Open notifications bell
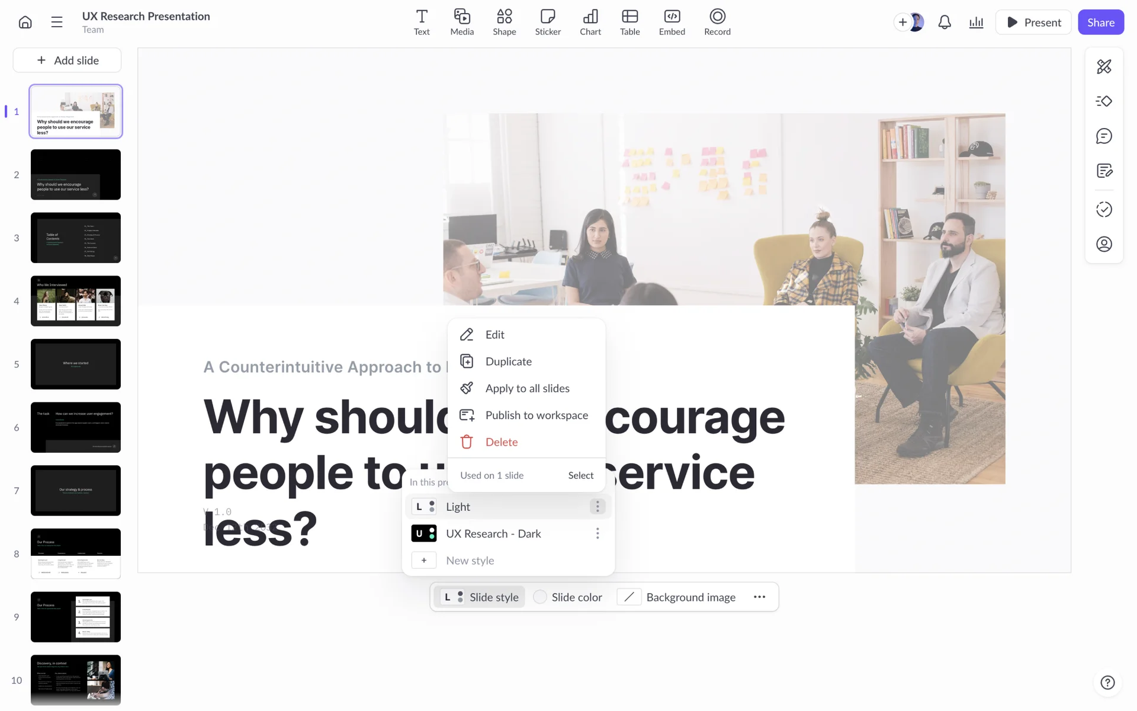Image resolution: width=1137 pixels, height=711 pixels. tap(945, 23)
